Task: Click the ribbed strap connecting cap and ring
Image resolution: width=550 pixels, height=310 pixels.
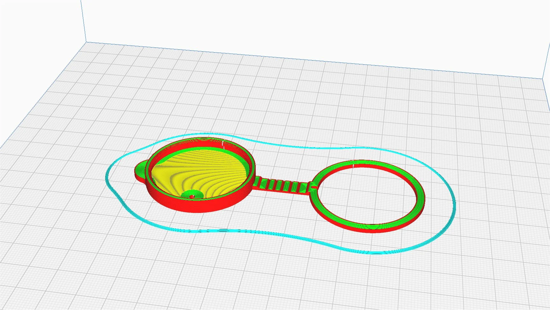Action: coord(282,186)
